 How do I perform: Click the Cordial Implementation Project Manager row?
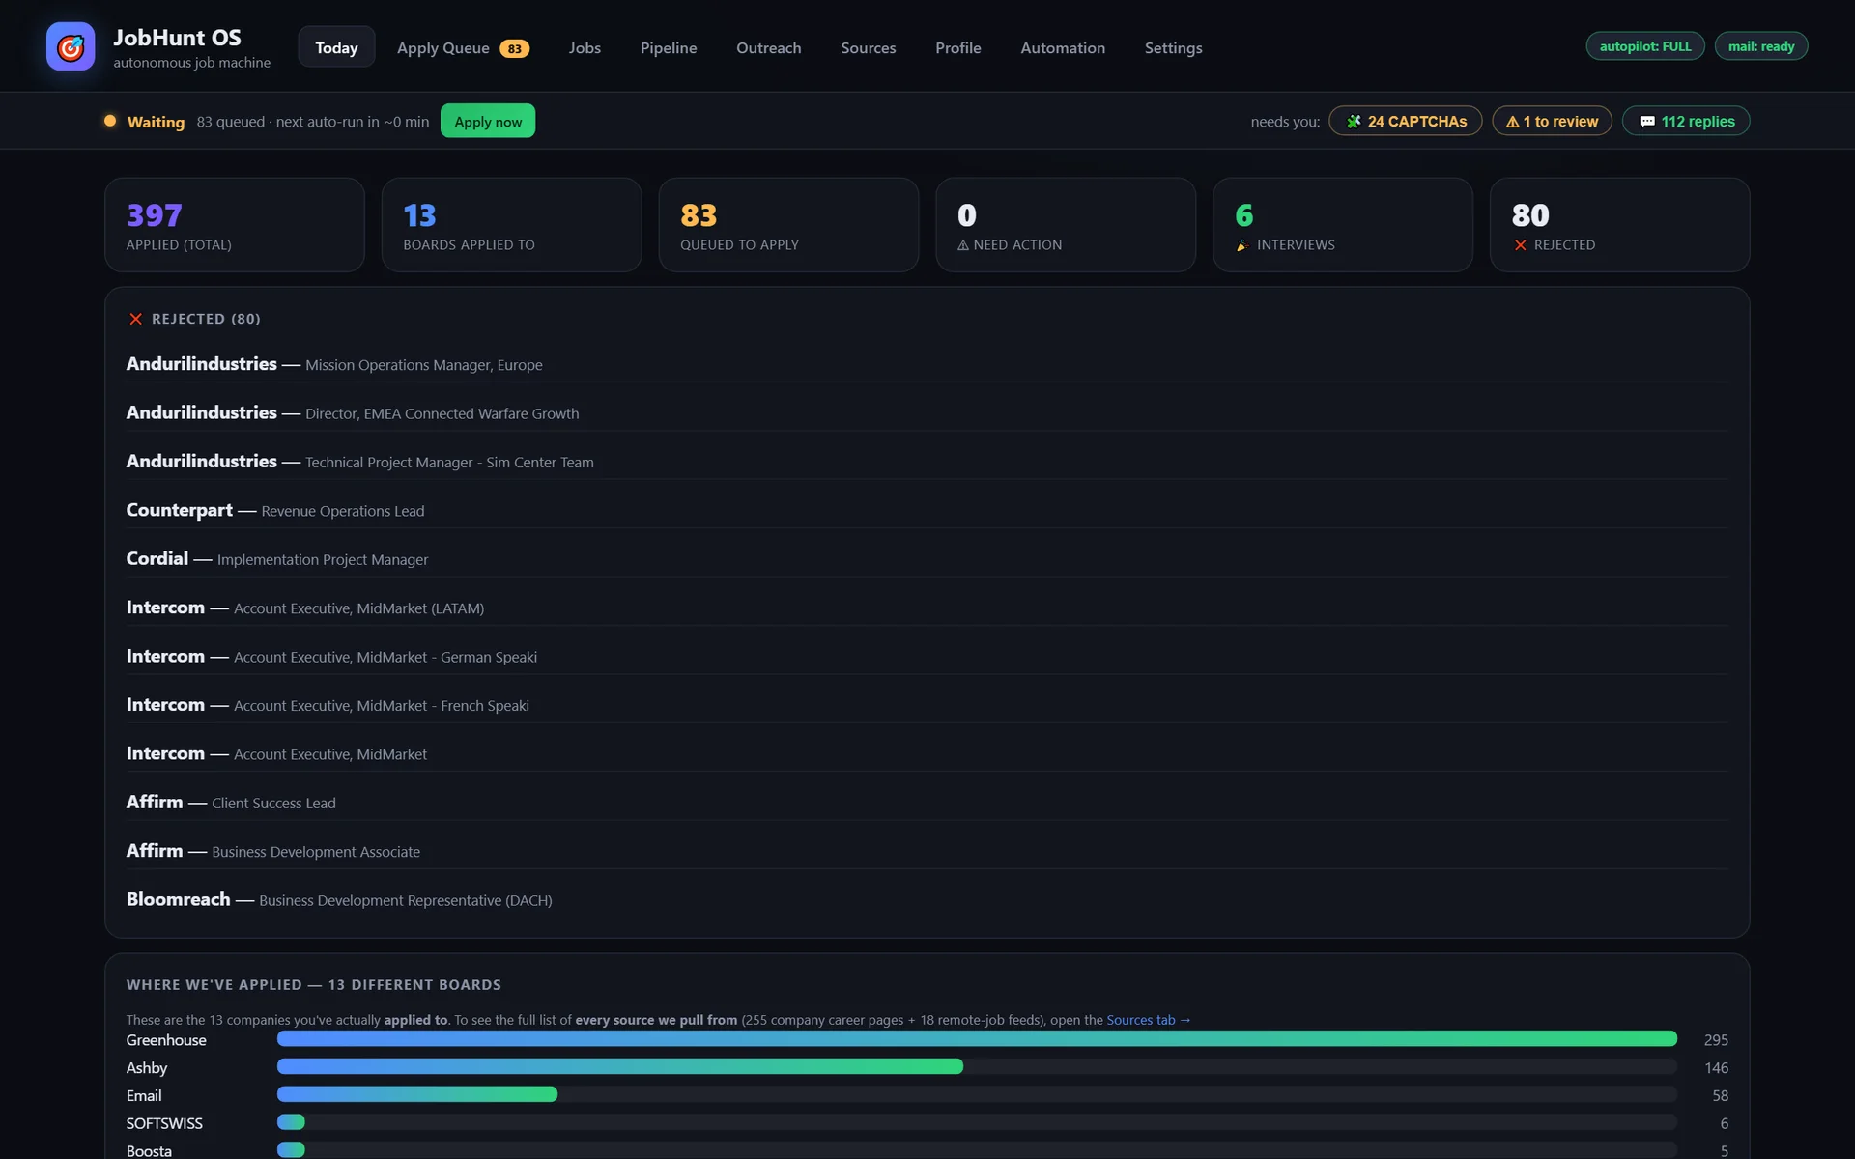[x=927, y=558]
